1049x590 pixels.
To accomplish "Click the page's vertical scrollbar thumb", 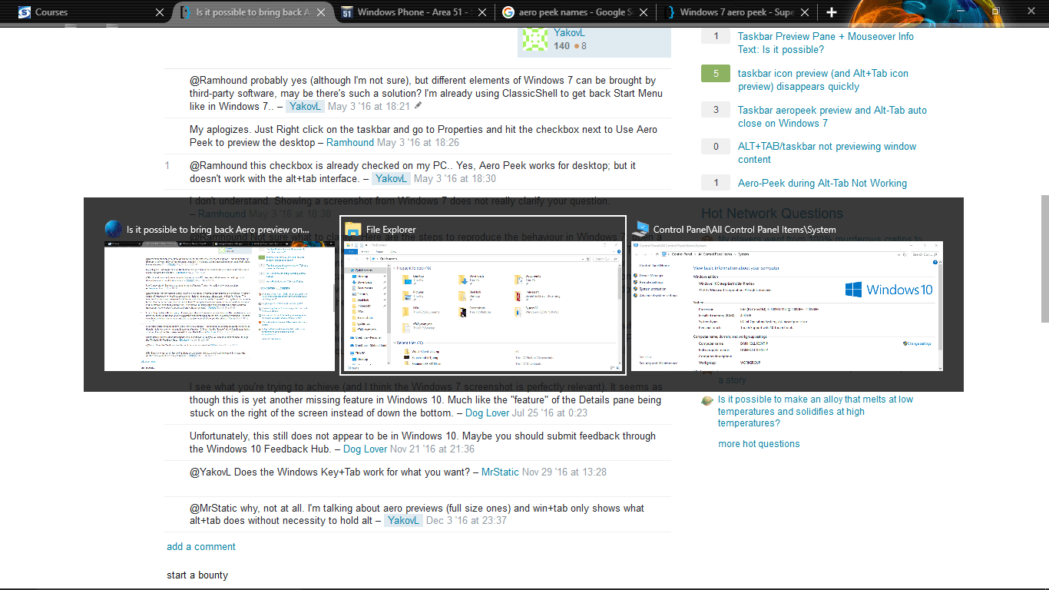I will click(1044, 258).
